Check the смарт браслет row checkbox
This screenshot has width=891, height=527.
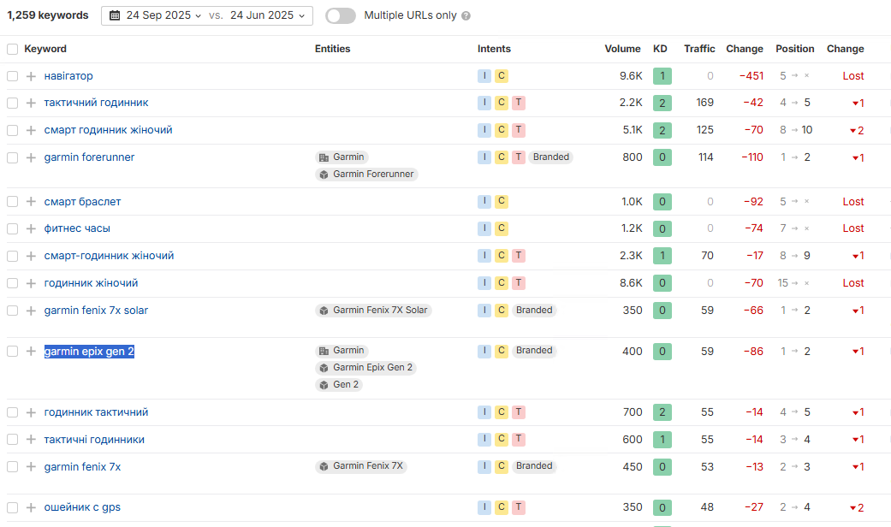click(13, 202)
